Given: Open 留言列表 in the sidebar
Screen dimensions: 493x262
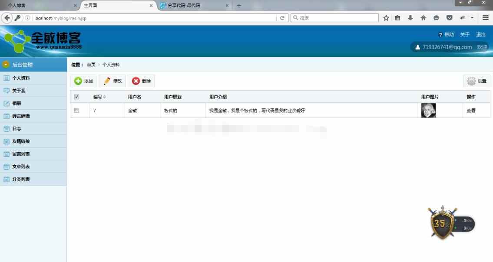Looking at the screenshot, I should coord(33,154).
